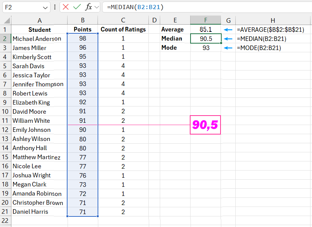The image size is (312, 227).
Task: Select the Mode value cell showing 93
Action: tap(205, 47)
